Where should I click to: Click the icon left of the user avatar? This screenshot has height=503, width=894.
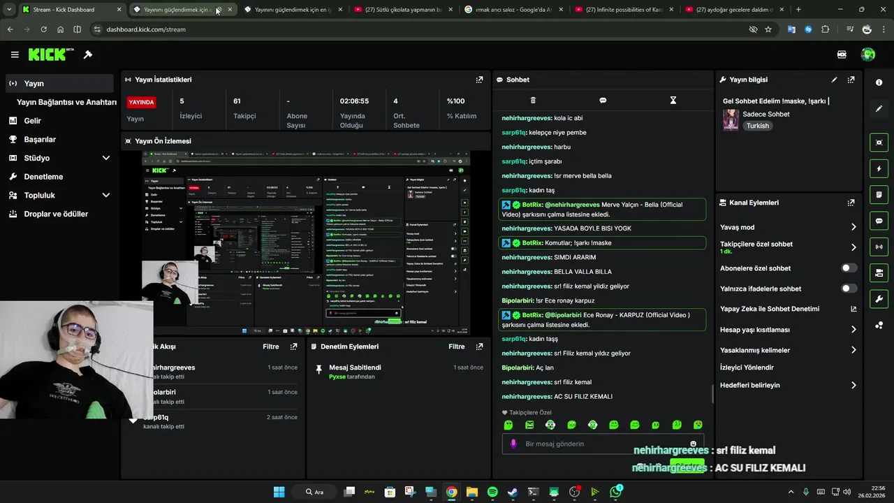842,54
